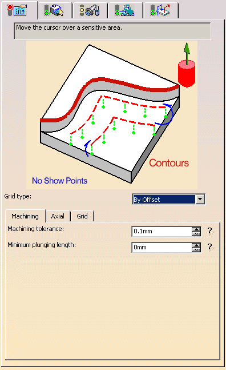Increase Machining tolerance with up spinner
This screenshot has height=370, width=226.
196,229
